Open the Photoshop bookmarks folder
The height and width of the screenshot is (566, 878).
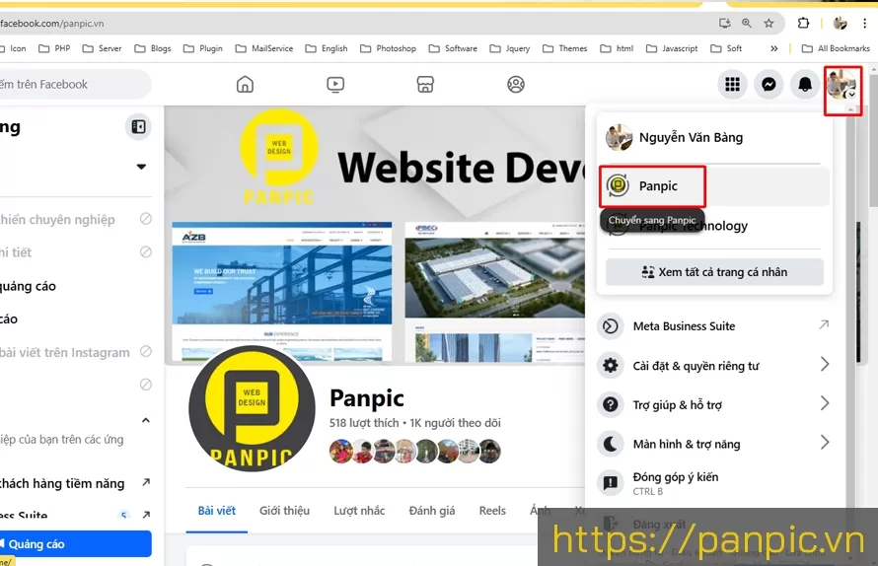(x=388, y=48)
